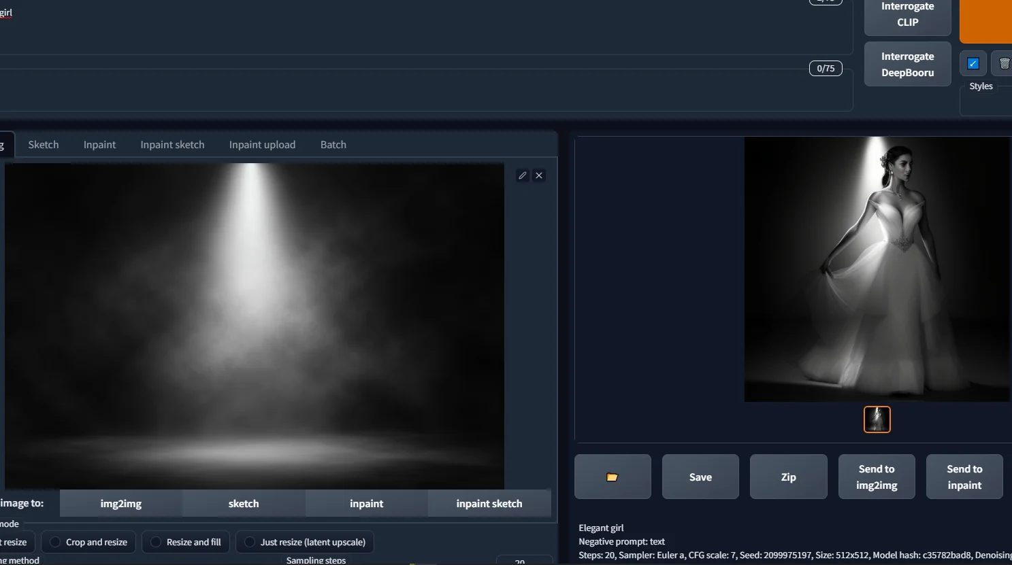1012x565 pixels.
Task: Copy image to inpaint sketch button
Action: pyautogui.click(x=489, y=503)
